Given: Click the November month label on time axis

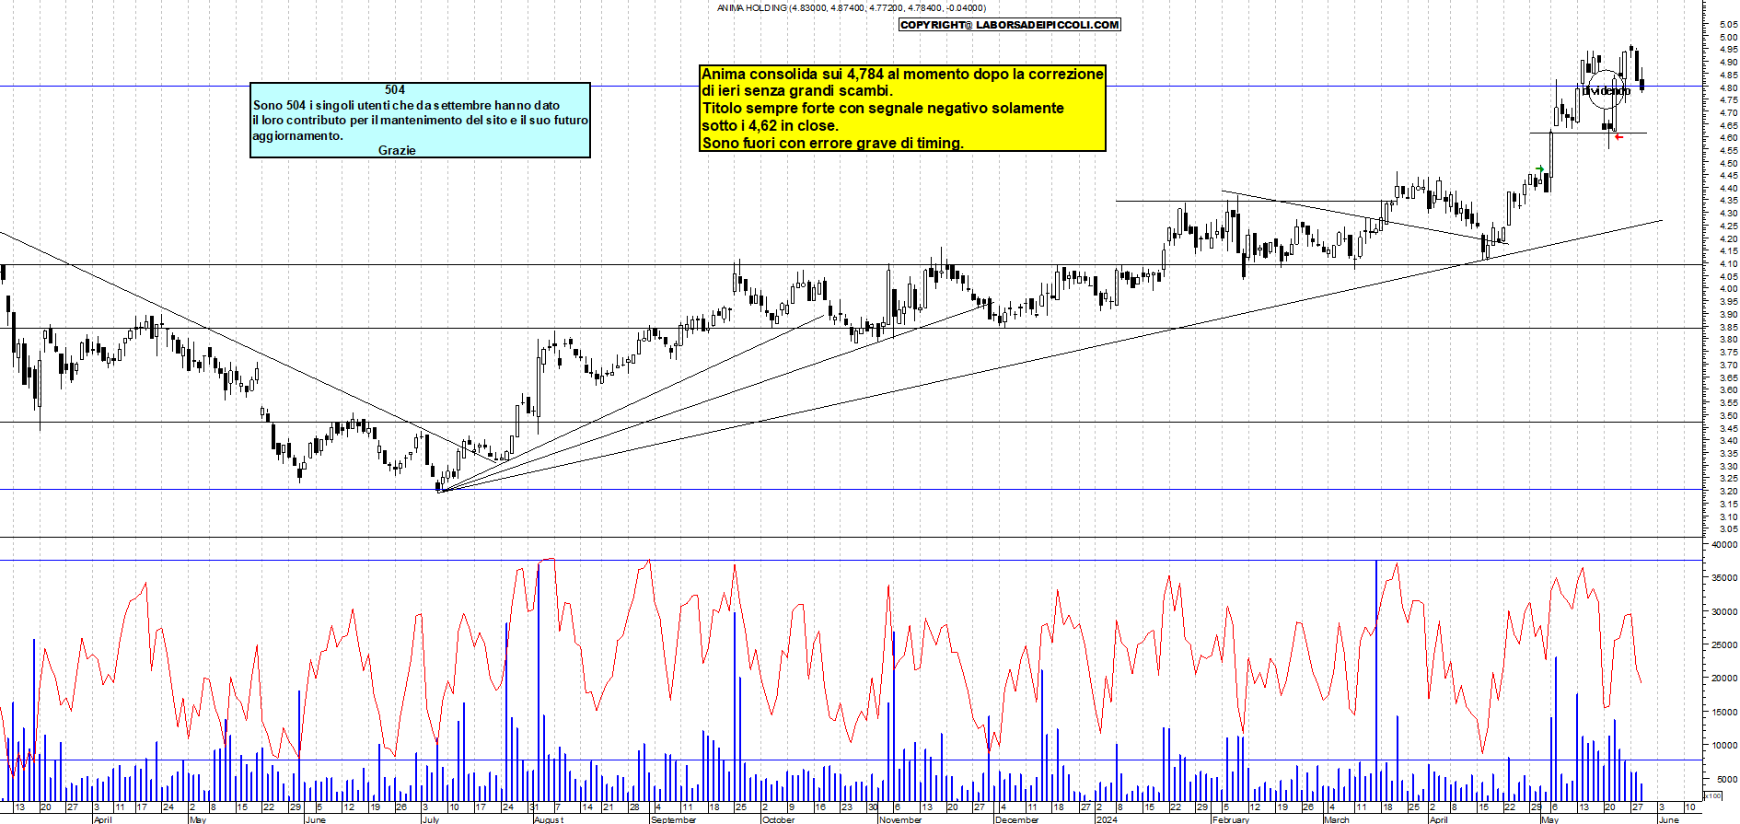Looking at the screenshot, I should coord(900,819).
